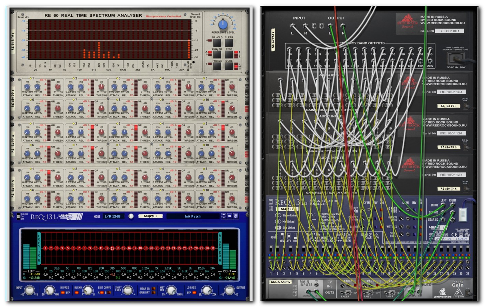Click the RE 60 serial number label RE 60/001
This screenshot has height=307, width=485.
click(x=449, y=31)
